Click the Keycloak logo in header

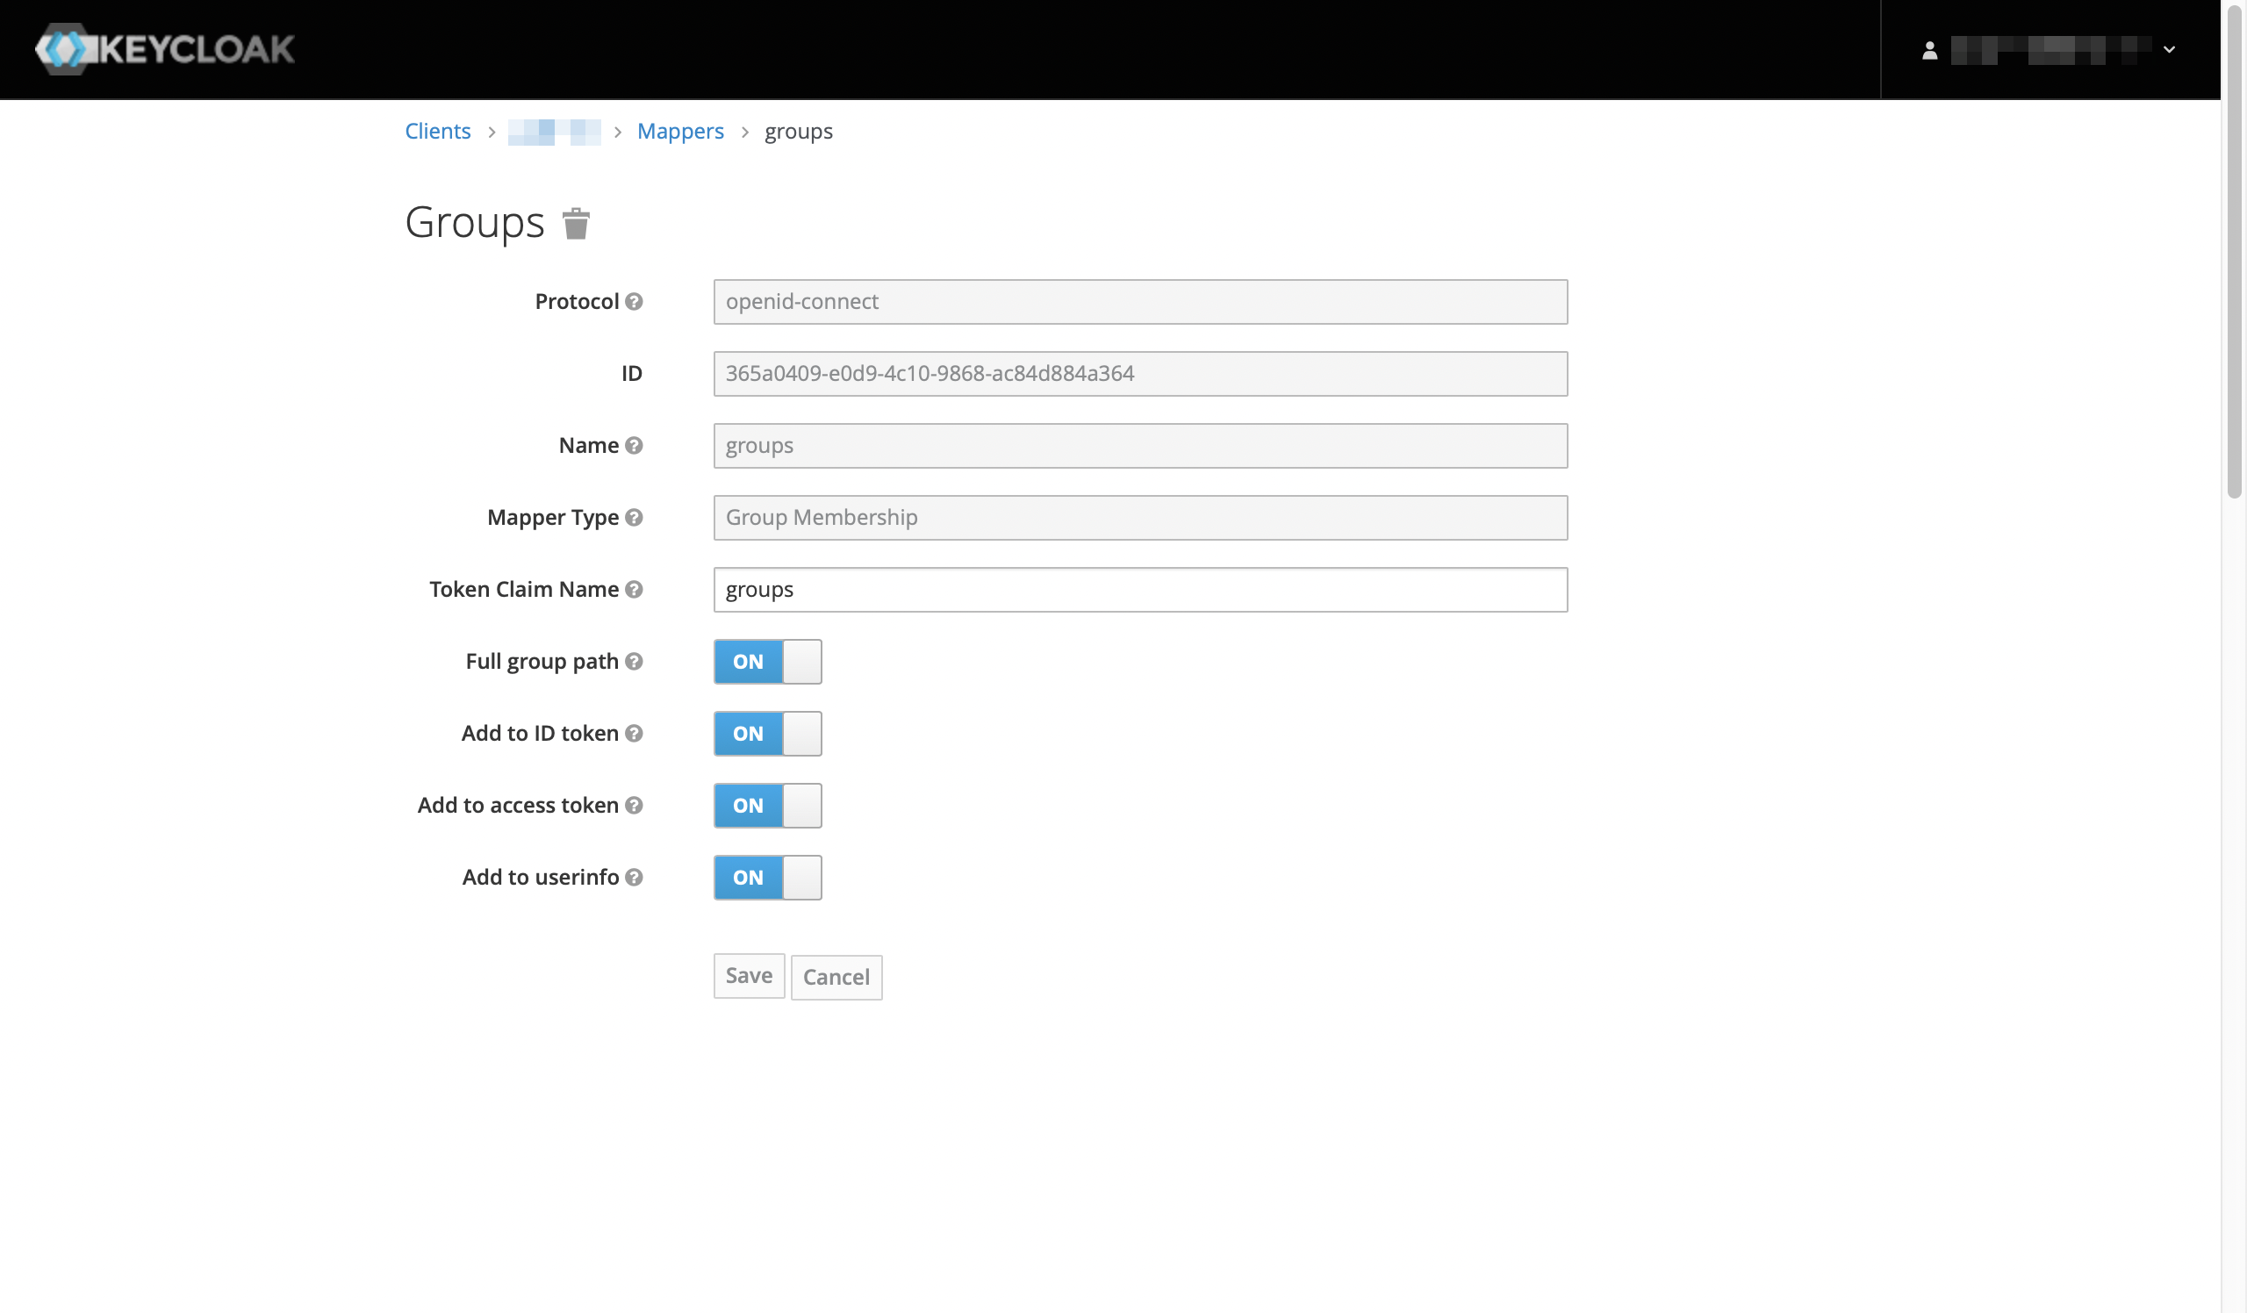point(165,49)
